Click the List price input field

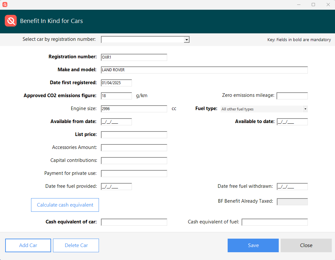pyautogui.click(x=134, y=135)
